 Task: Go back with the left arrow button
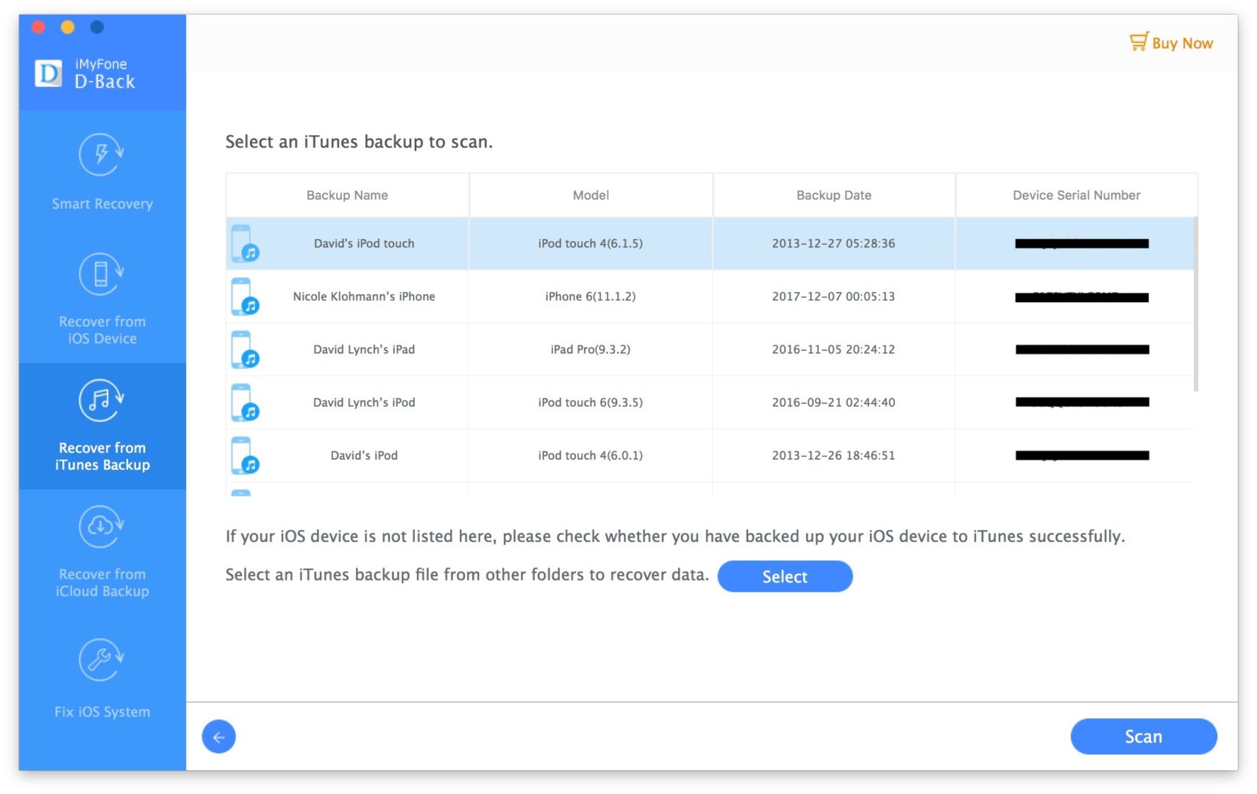pyautogui.click(x=218, y=737)
